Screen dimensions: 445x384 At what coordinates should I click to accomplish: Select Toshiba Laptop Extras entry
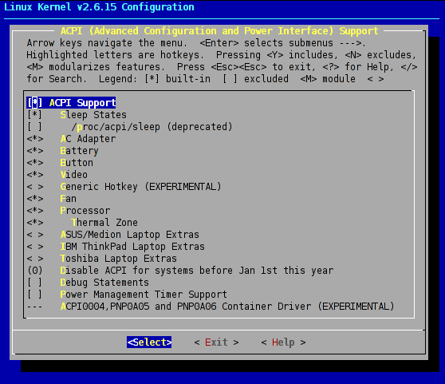pyautogui.click(x=118, y=259)
